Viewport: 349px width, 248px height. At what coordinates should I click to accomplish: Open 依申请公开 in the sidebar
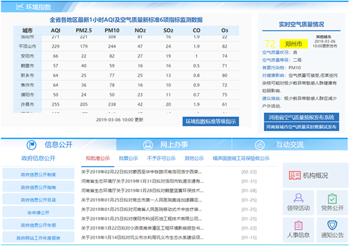point(38,212)
